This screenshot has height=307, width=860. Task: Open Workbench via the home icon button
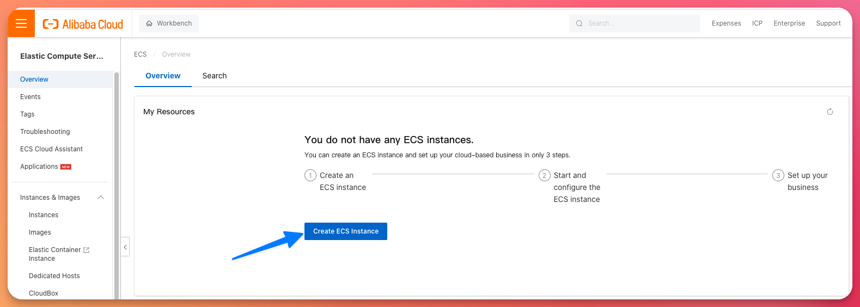coord(169,23)
